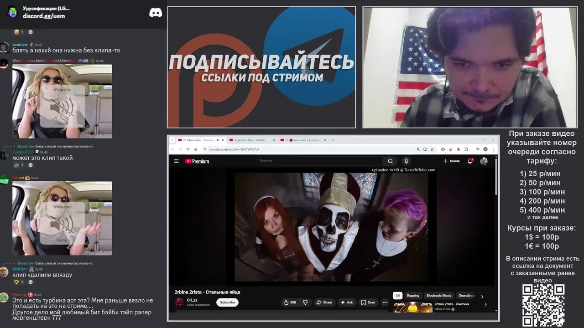584x328 pixels.
Task: Click reaction under 'может это клип такой'
Action: pyautogui.click(x=19, y=165)
